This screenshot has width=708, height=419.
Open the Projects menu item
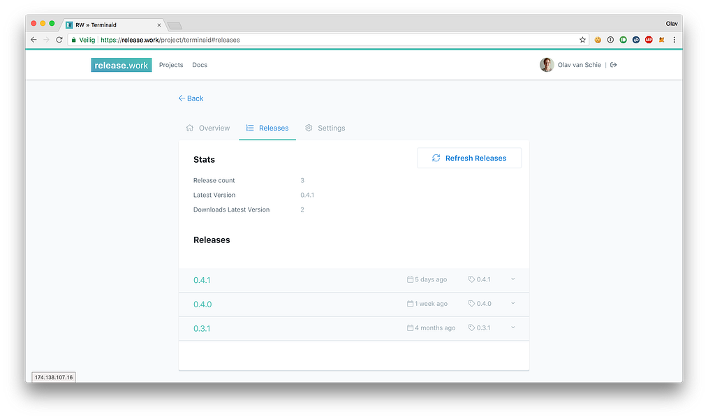point(171,64)
